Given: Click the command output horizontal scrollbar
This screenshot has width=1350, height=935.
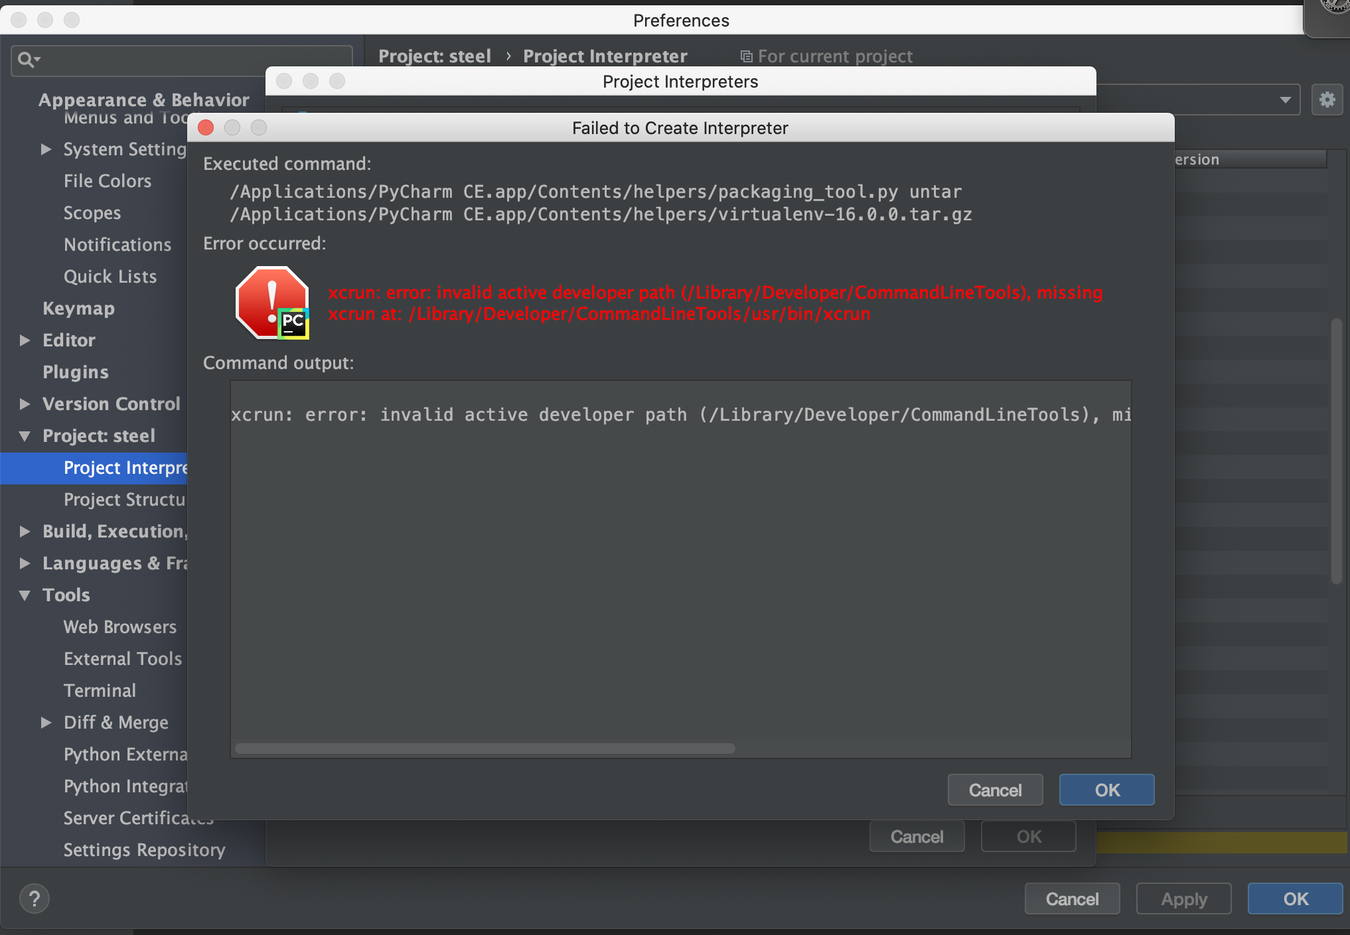Looking at the screenshot, I should coord(485,749).
